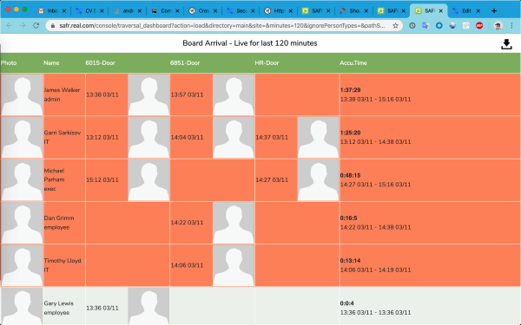Viewport: 521px width, 325px height.
Task: Open the Chrome profile avatar
Action: pyautogui.click(x=498, y=25)
